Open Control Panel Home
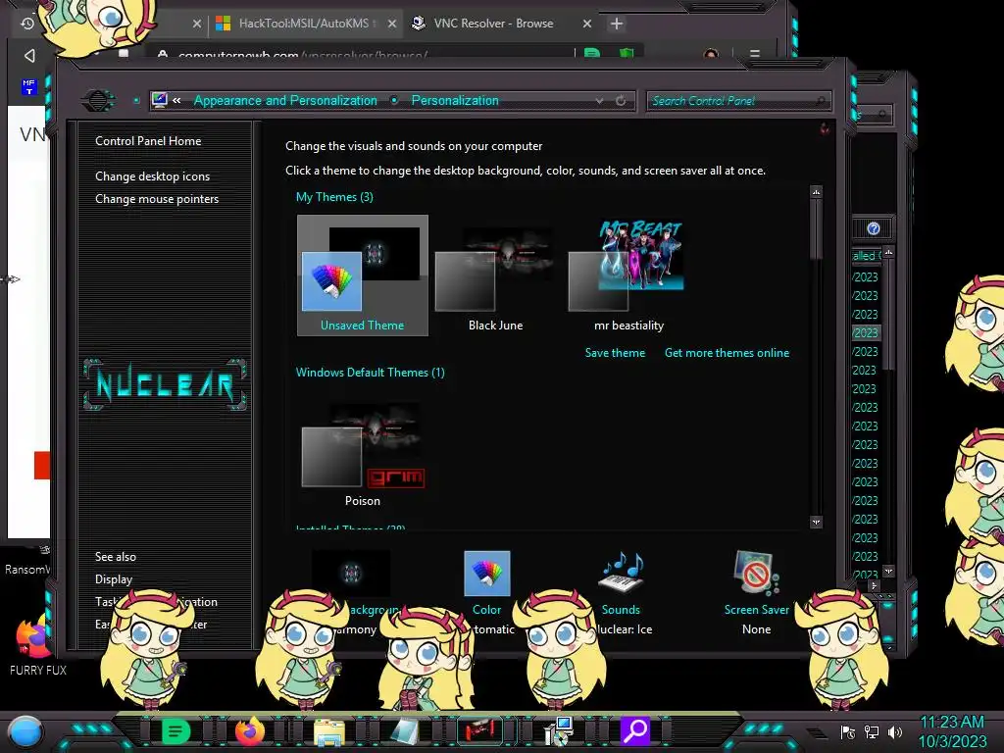Image resolution: width=1004 pixels, height=753 pixels. (148, 141)
